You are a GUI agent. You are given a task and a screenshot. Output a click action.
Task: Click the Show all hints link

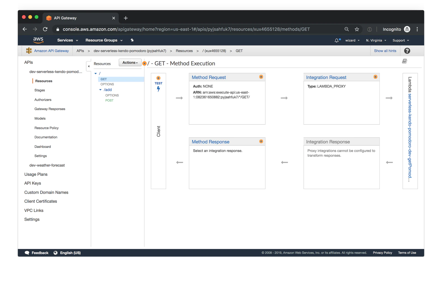385,50
